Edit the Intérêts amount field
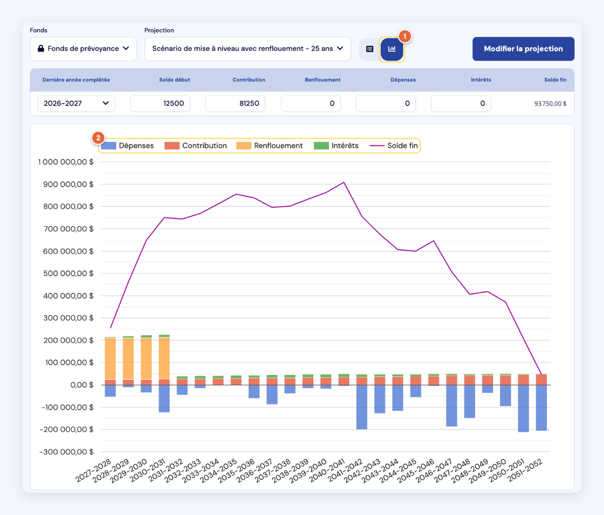Screen dimensions: 604x515 tap(461, 104)
